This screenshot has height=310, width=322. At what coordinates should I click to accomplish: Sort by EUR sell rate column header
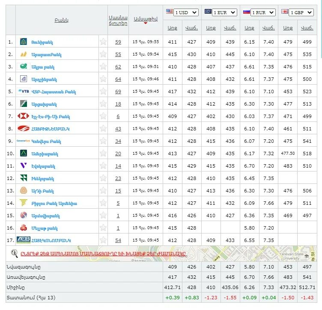[x=230, y=28]
